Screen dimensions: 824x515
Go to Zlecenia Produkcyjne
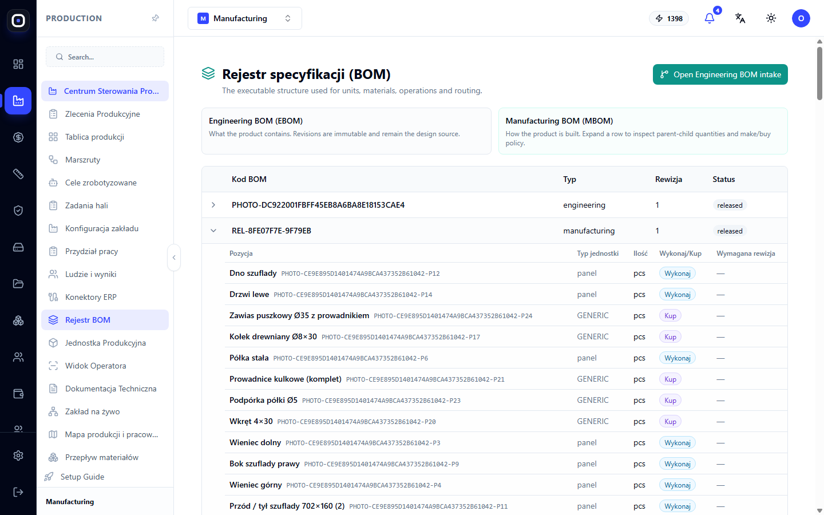tap(105, 114)
